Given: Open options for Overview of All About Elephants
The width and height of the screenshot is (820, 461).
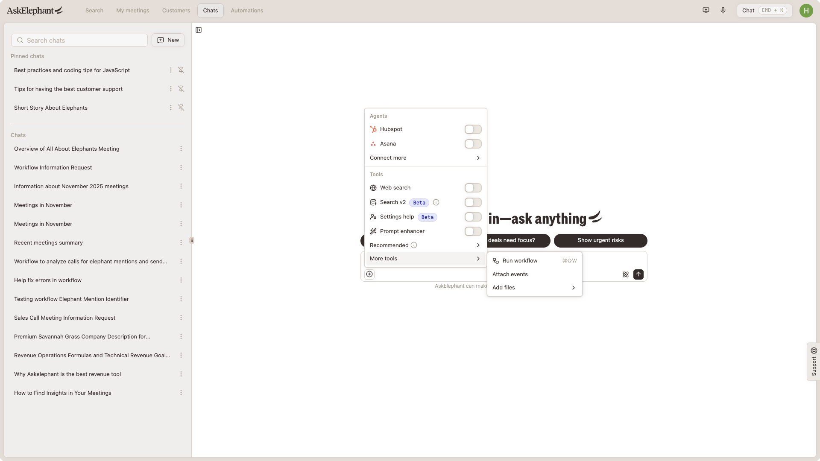Looking at the screenshot, I should 181,149.
